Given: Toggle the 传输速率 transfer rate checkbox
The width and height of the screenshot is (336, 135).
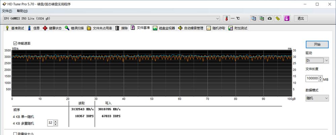Looking at the screenshot, I should [x=15, y=43].
